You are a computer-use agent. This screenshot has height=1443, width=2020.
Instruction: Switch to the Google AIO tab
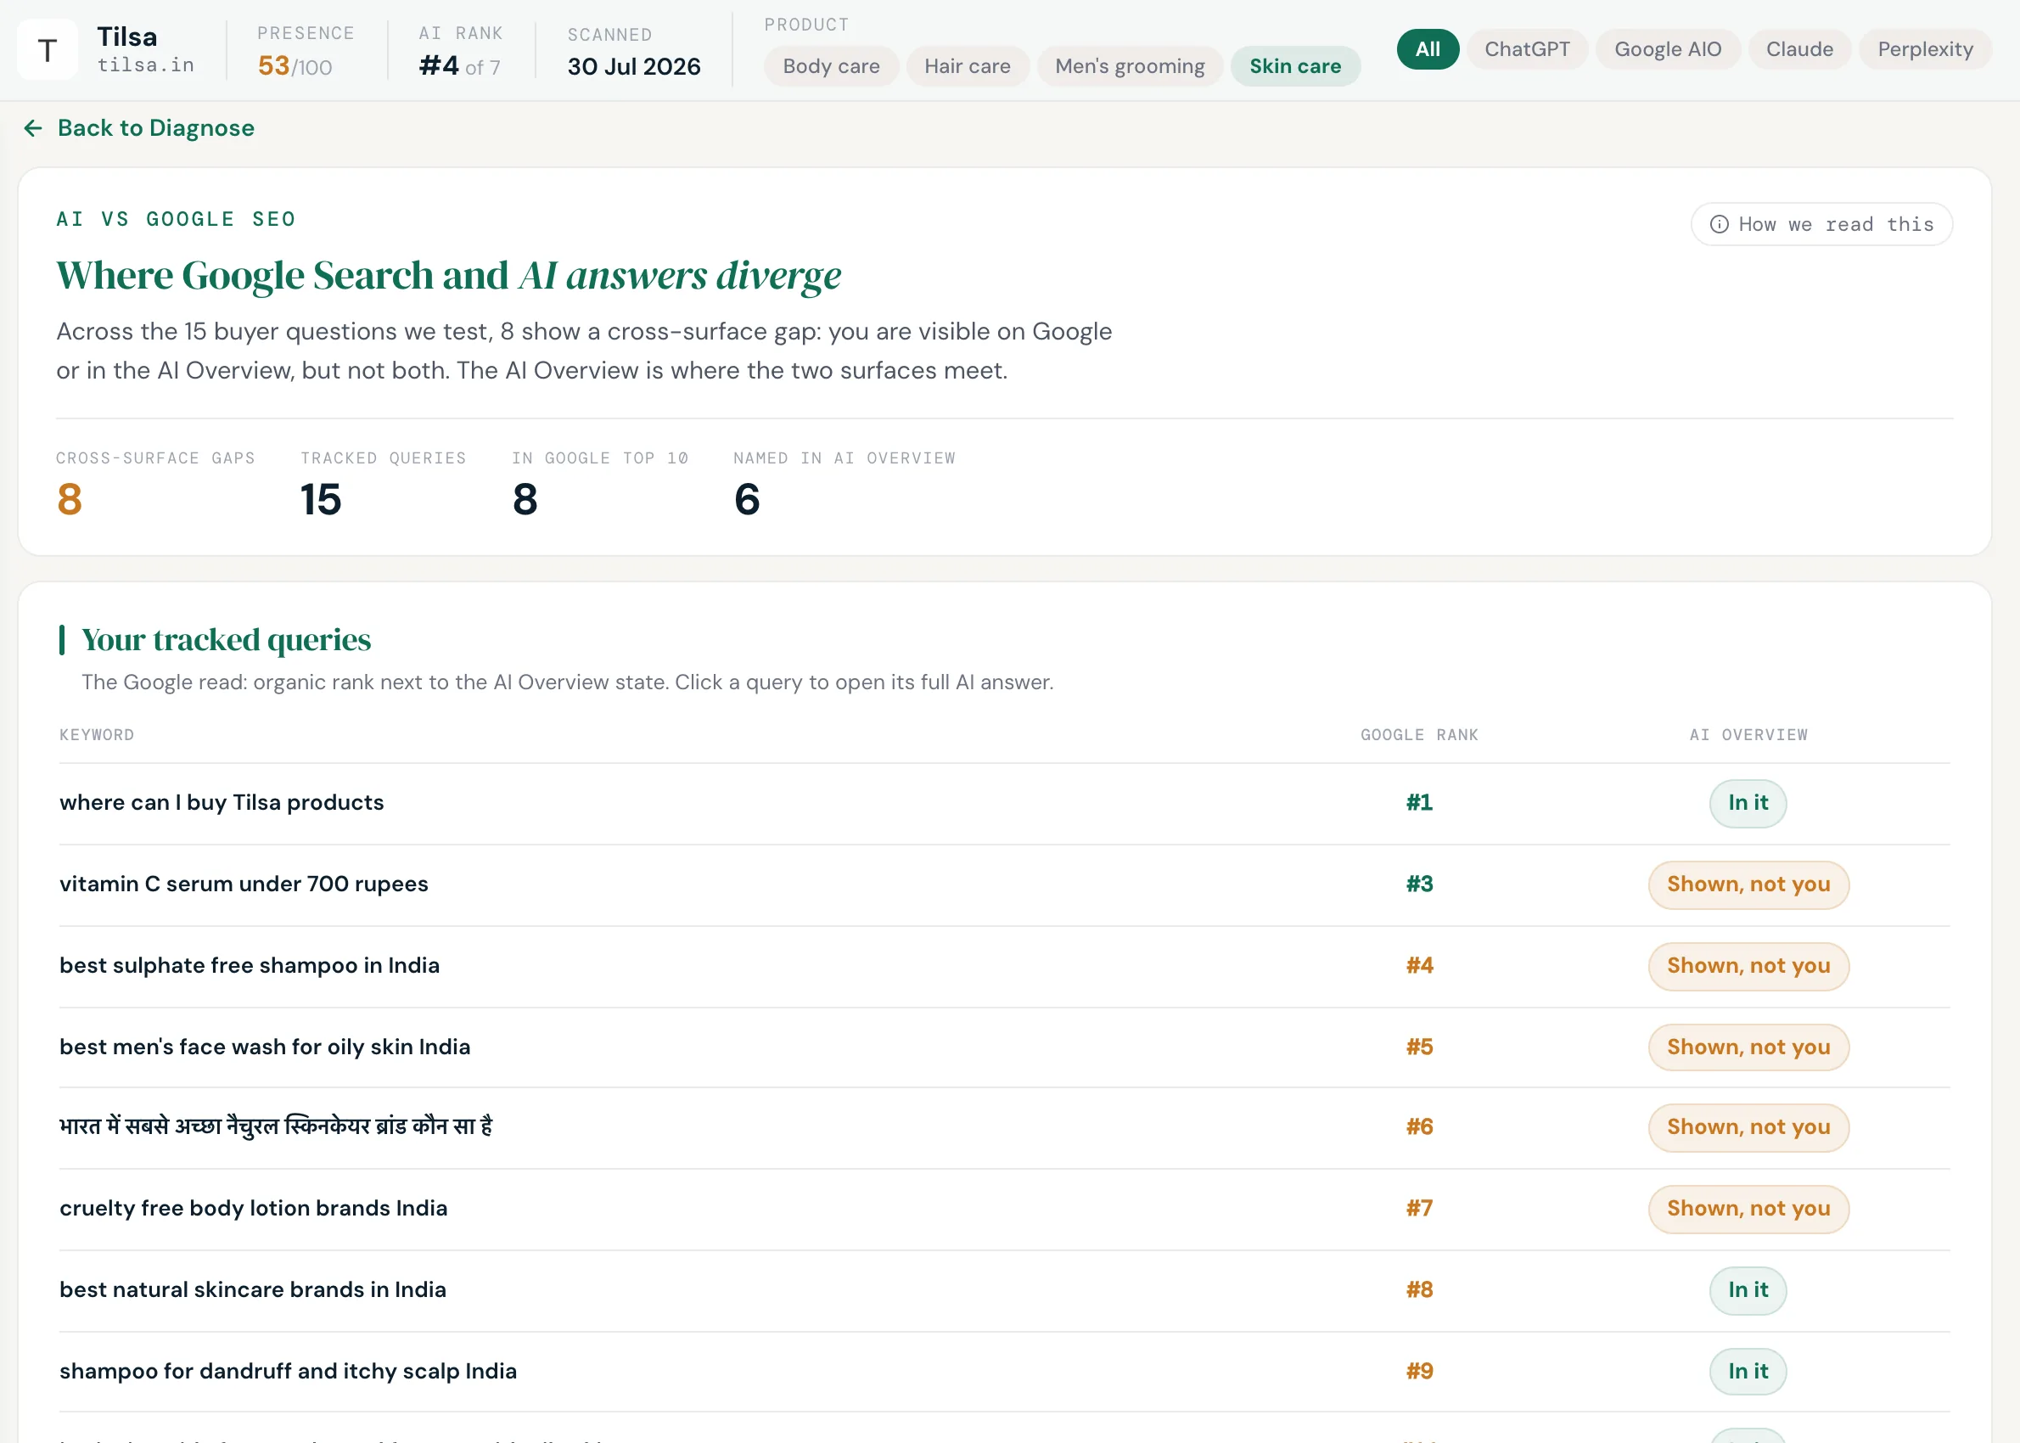(x=1667, y=50)
